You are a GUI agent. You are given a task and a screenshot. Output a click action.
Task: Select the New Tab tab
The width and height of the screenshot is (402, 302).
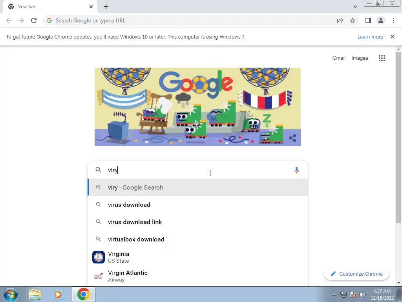pyautogui.click(x=50, y=7)
